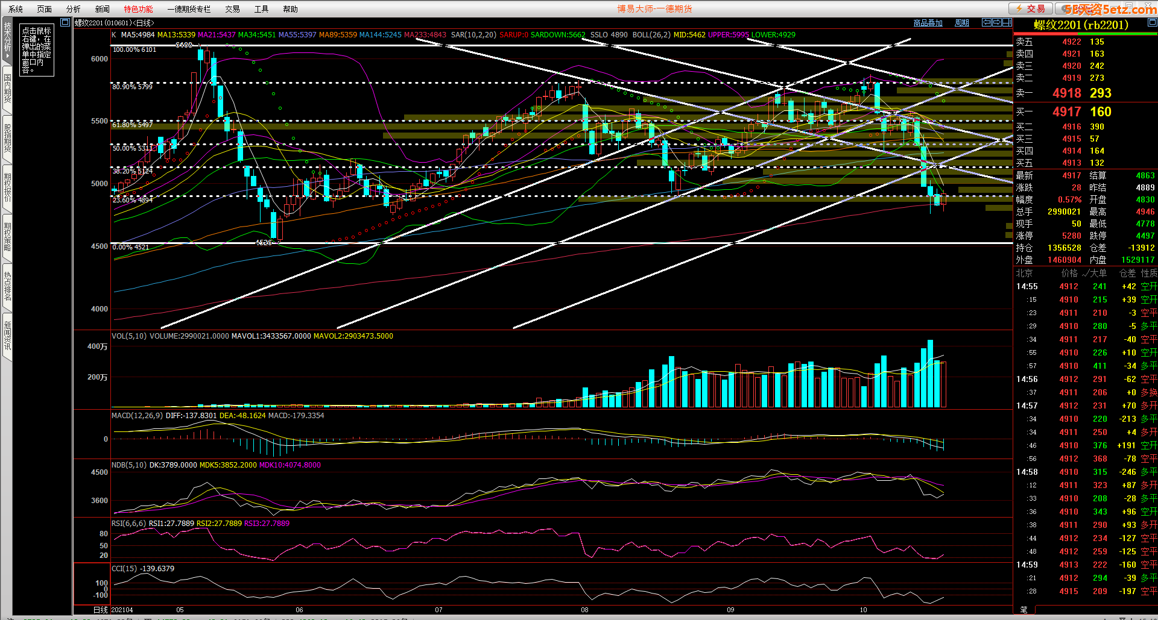Click the right arrow navigation icon

point(997,22)
